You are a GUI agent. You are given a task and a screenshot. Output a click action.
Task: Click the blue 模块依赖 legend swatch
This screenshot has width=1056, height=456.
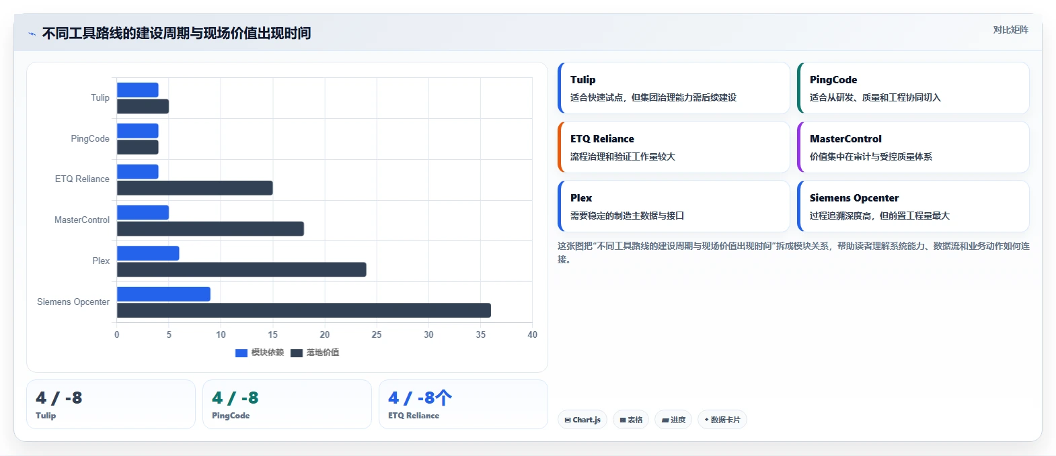click(x=241, y=353)
